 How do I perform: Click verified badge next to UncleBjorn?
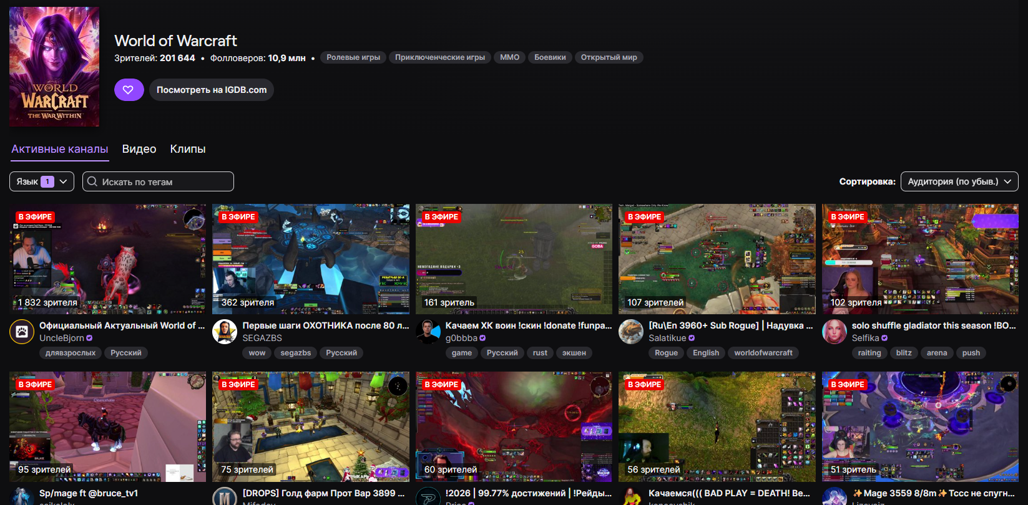click(x=89, y=338)
